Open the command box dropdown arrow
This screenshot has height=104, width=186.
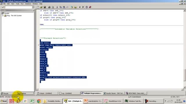(x=33, y=7)
